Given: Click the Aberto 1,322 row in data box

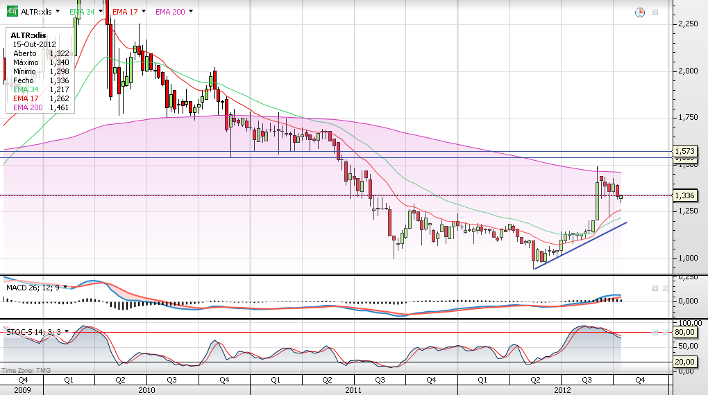Looking at the screenshot, I should click(x=41, y=53).
